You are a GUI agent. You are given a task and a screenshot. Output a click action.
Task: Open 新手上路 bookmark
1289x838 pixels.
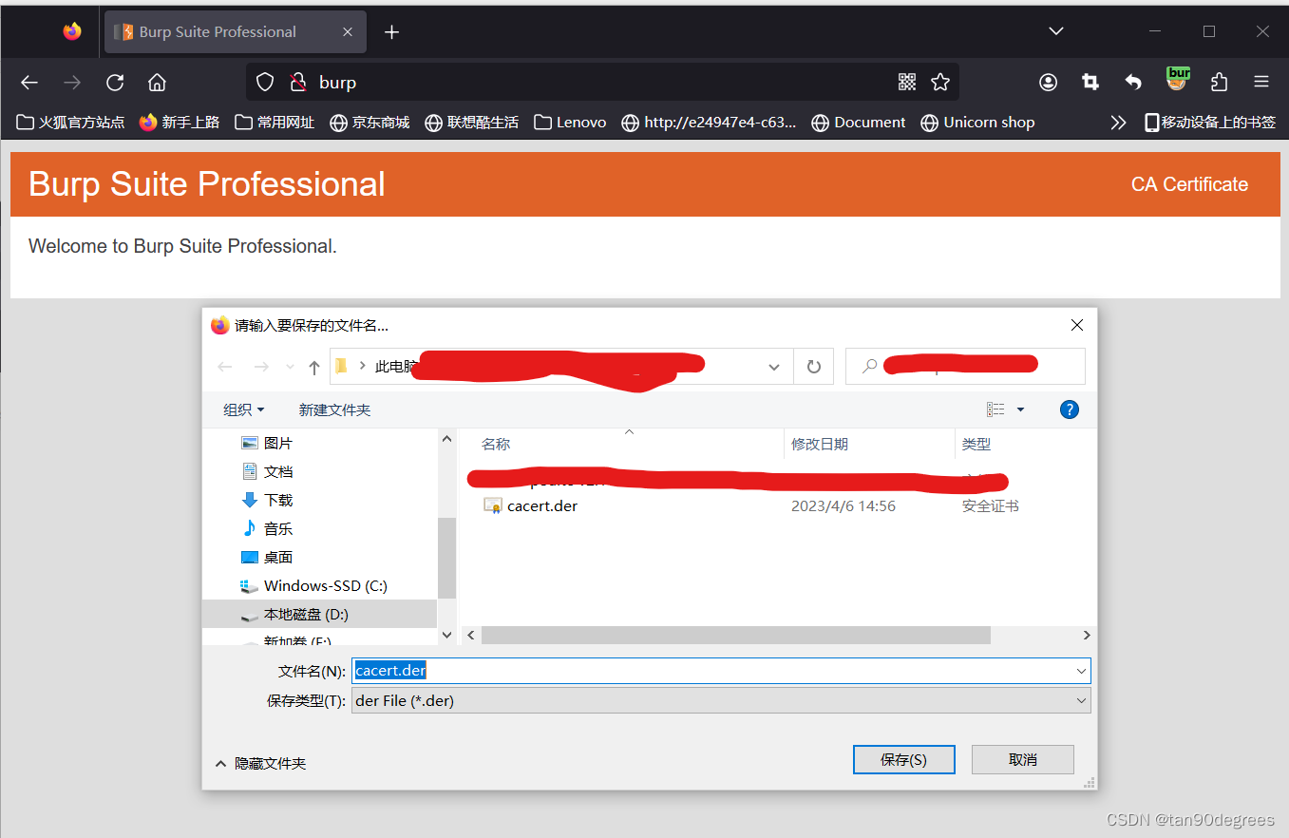click(x=180, y=123)
